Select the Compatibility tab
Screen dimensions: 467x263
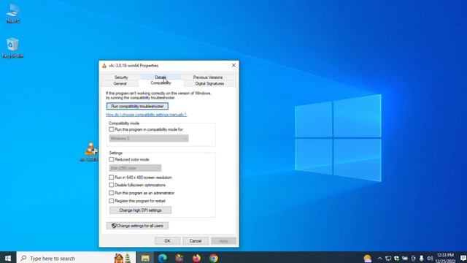[x=161, y=83]
